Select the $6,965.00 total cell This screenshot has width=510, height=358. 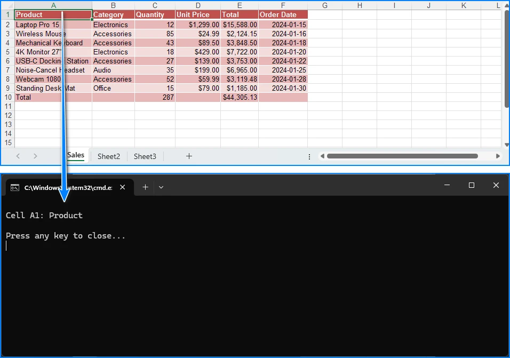coord(240,70)
